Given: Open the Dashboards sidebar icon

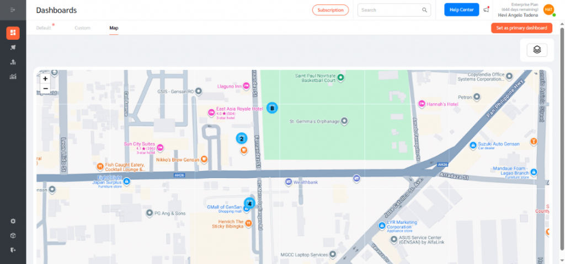Looking at the screenshot, I should (x=13, y=33).
